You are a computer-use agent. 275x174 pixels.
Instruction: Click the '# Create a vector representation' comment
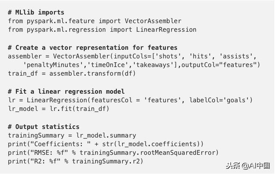pyautogui.click(x=92, y=47)
